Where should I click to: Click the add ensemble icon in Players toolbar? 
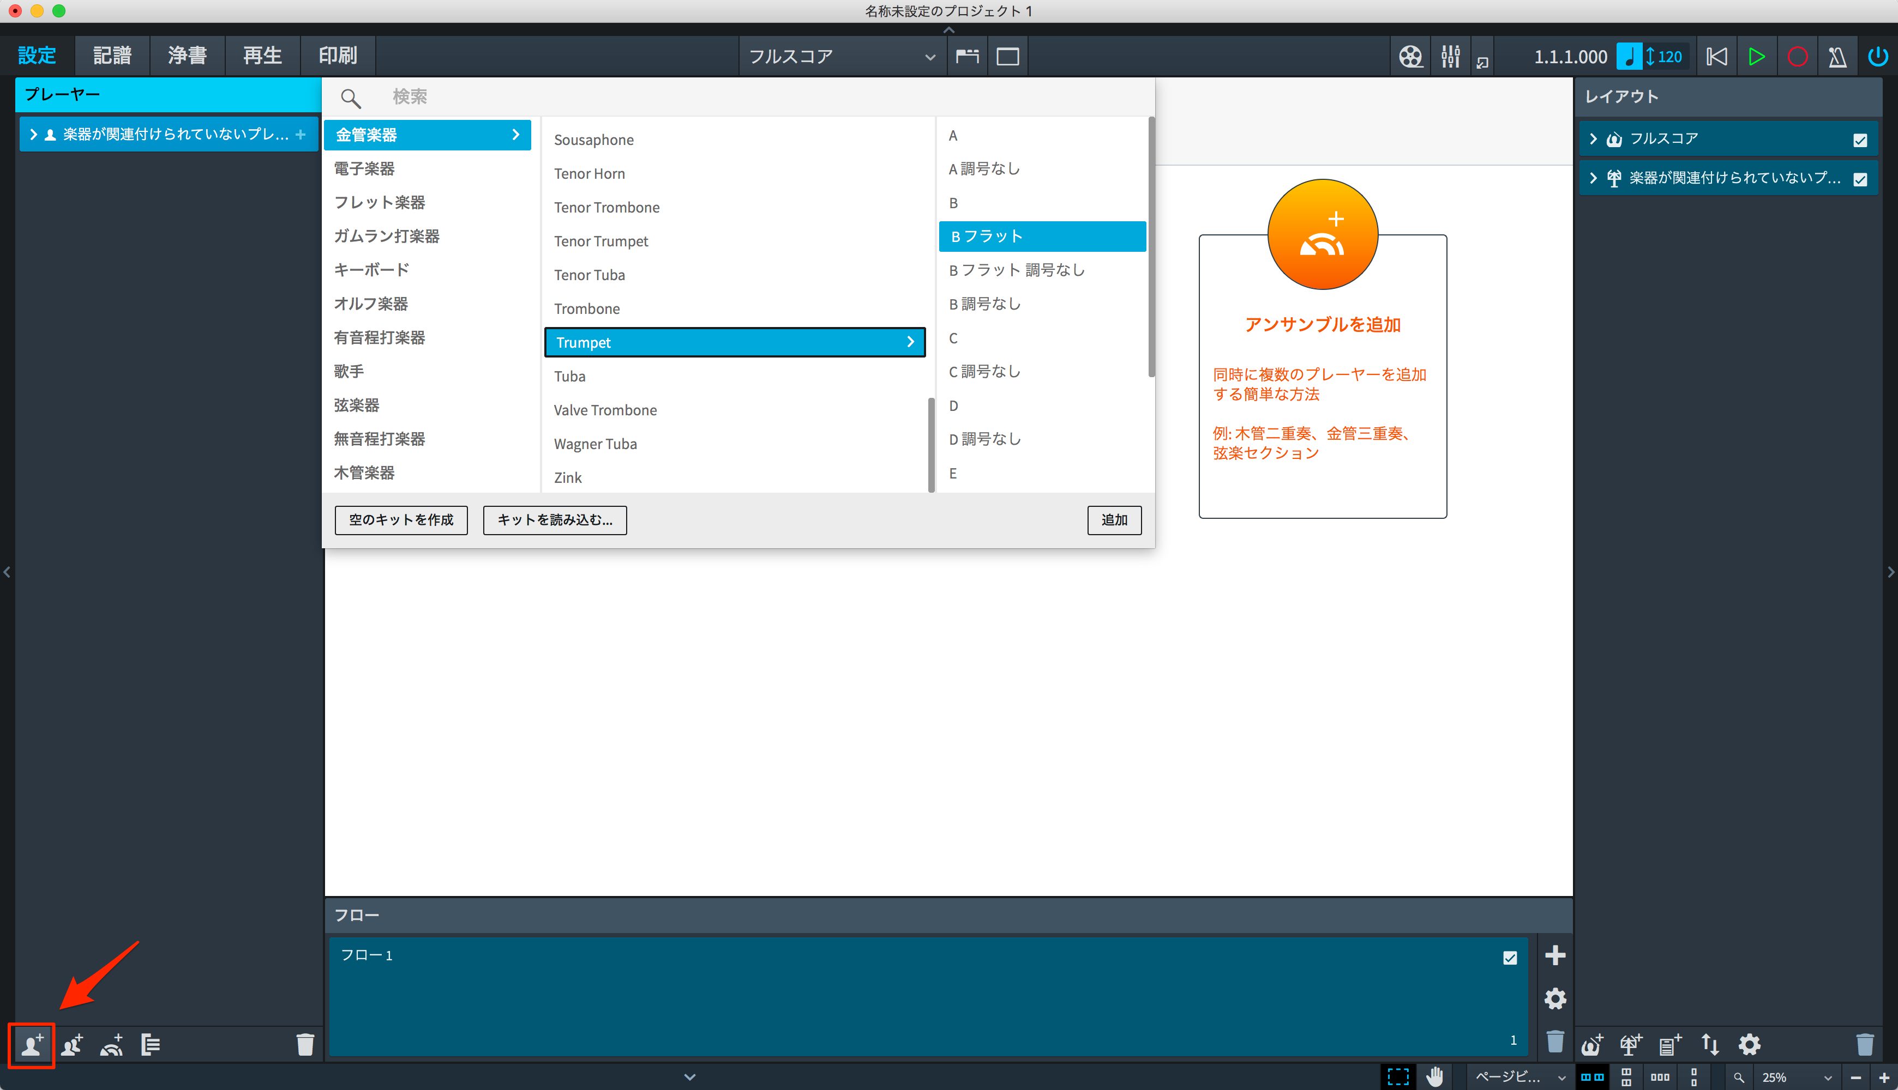112,1044
